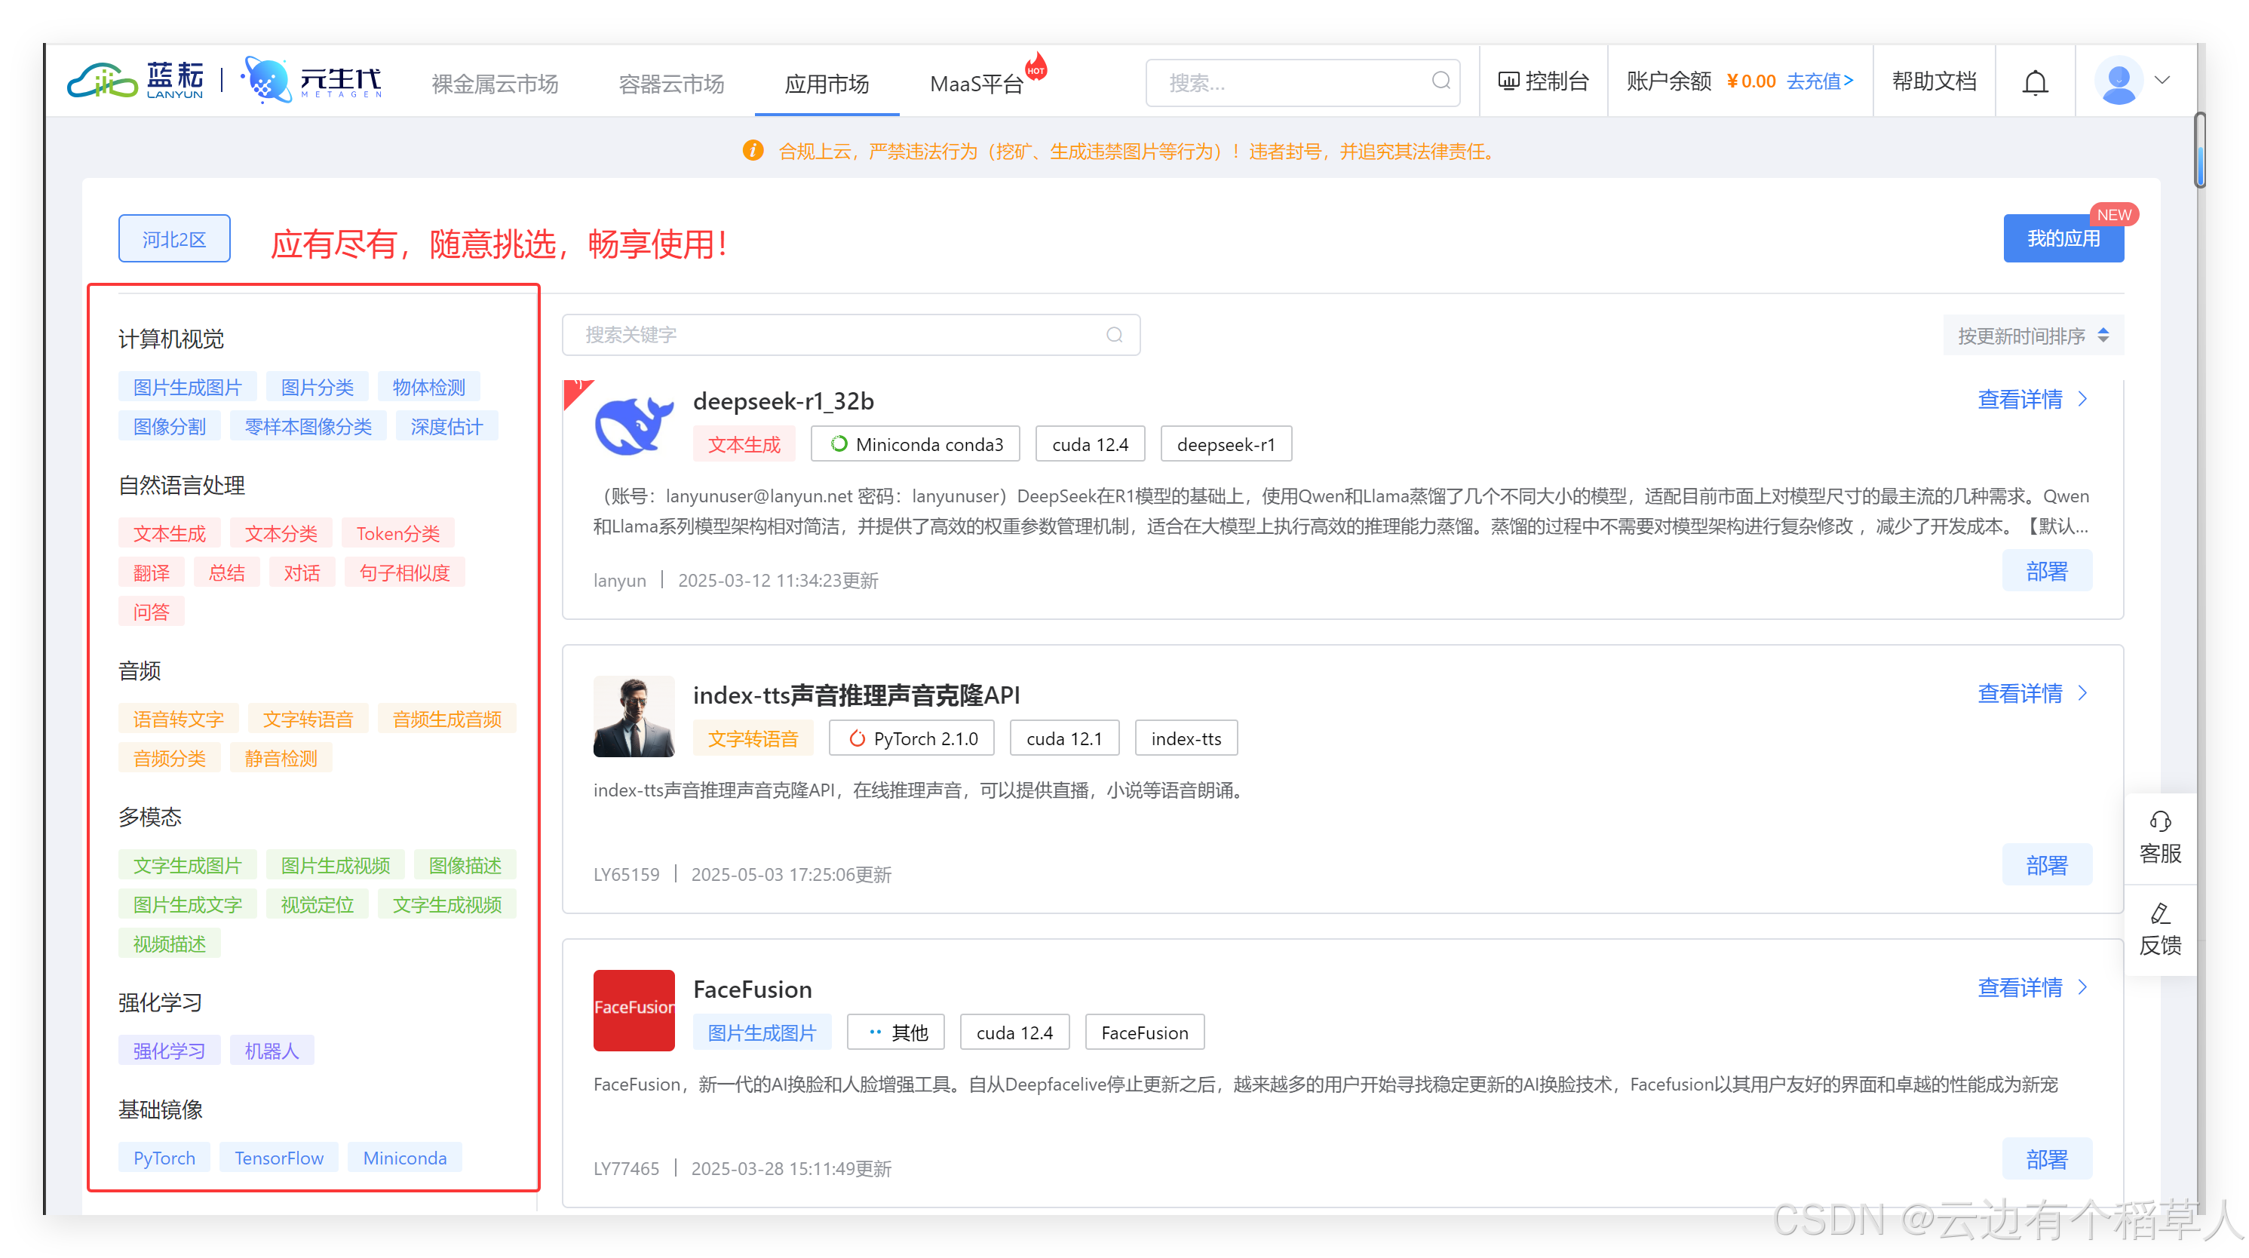The image size is (2249, 1258).
Task: Click the user avatar icon
Action: click(x=2118, y=80)
